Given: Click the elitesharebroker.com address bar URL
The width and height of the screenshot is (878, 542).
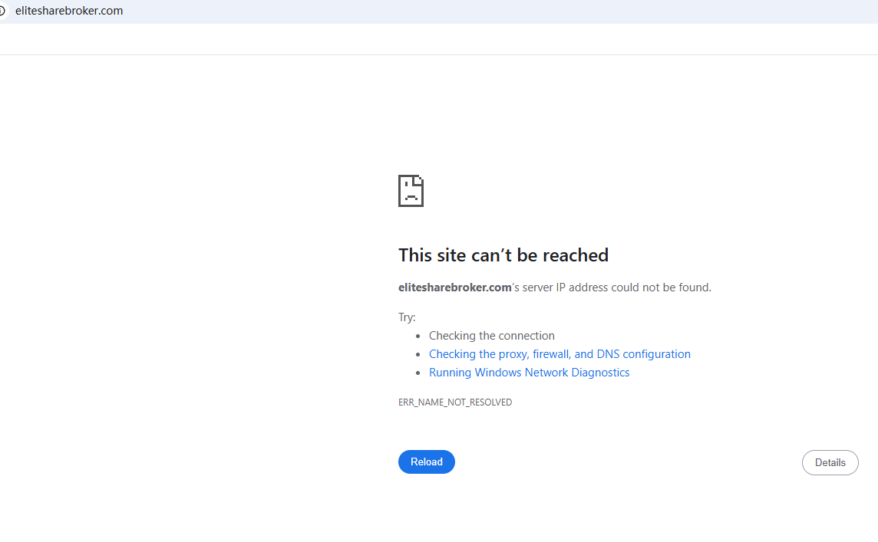Looking at the screenshot, I should click(69, 11).
